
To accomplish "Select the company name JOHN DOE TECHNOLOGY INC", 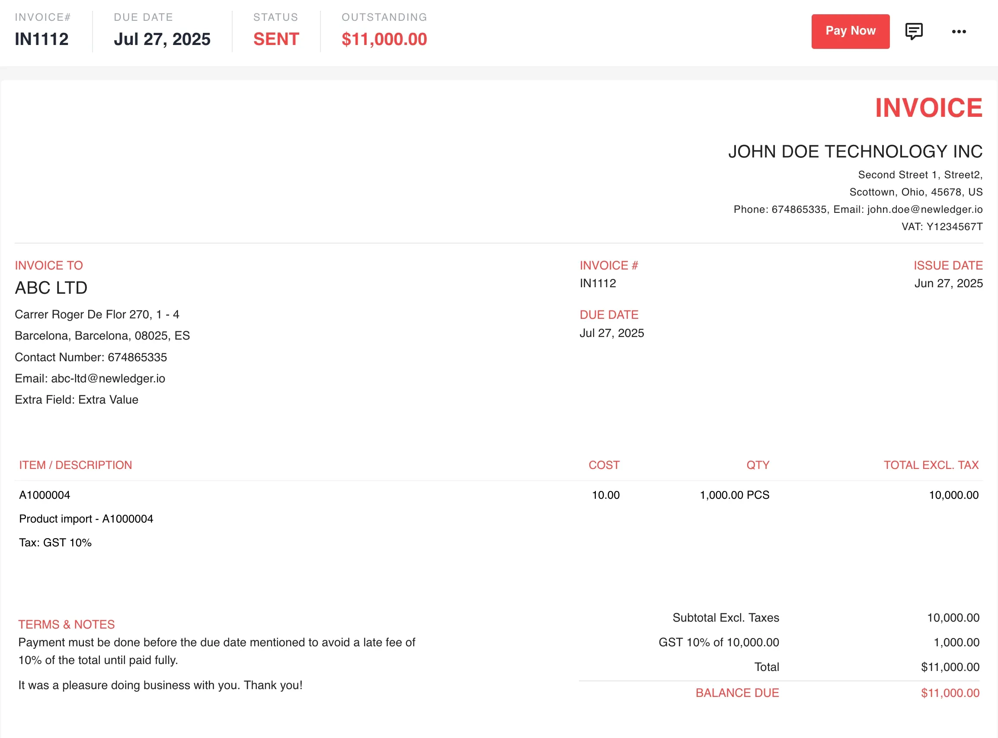I will pyautogui.click(x=855, y=151).
